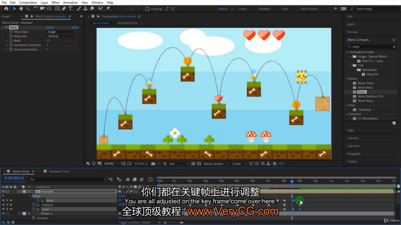Open the Active Camera dropdown
This screenshot has height=225, width=401.
pos(216,164)
